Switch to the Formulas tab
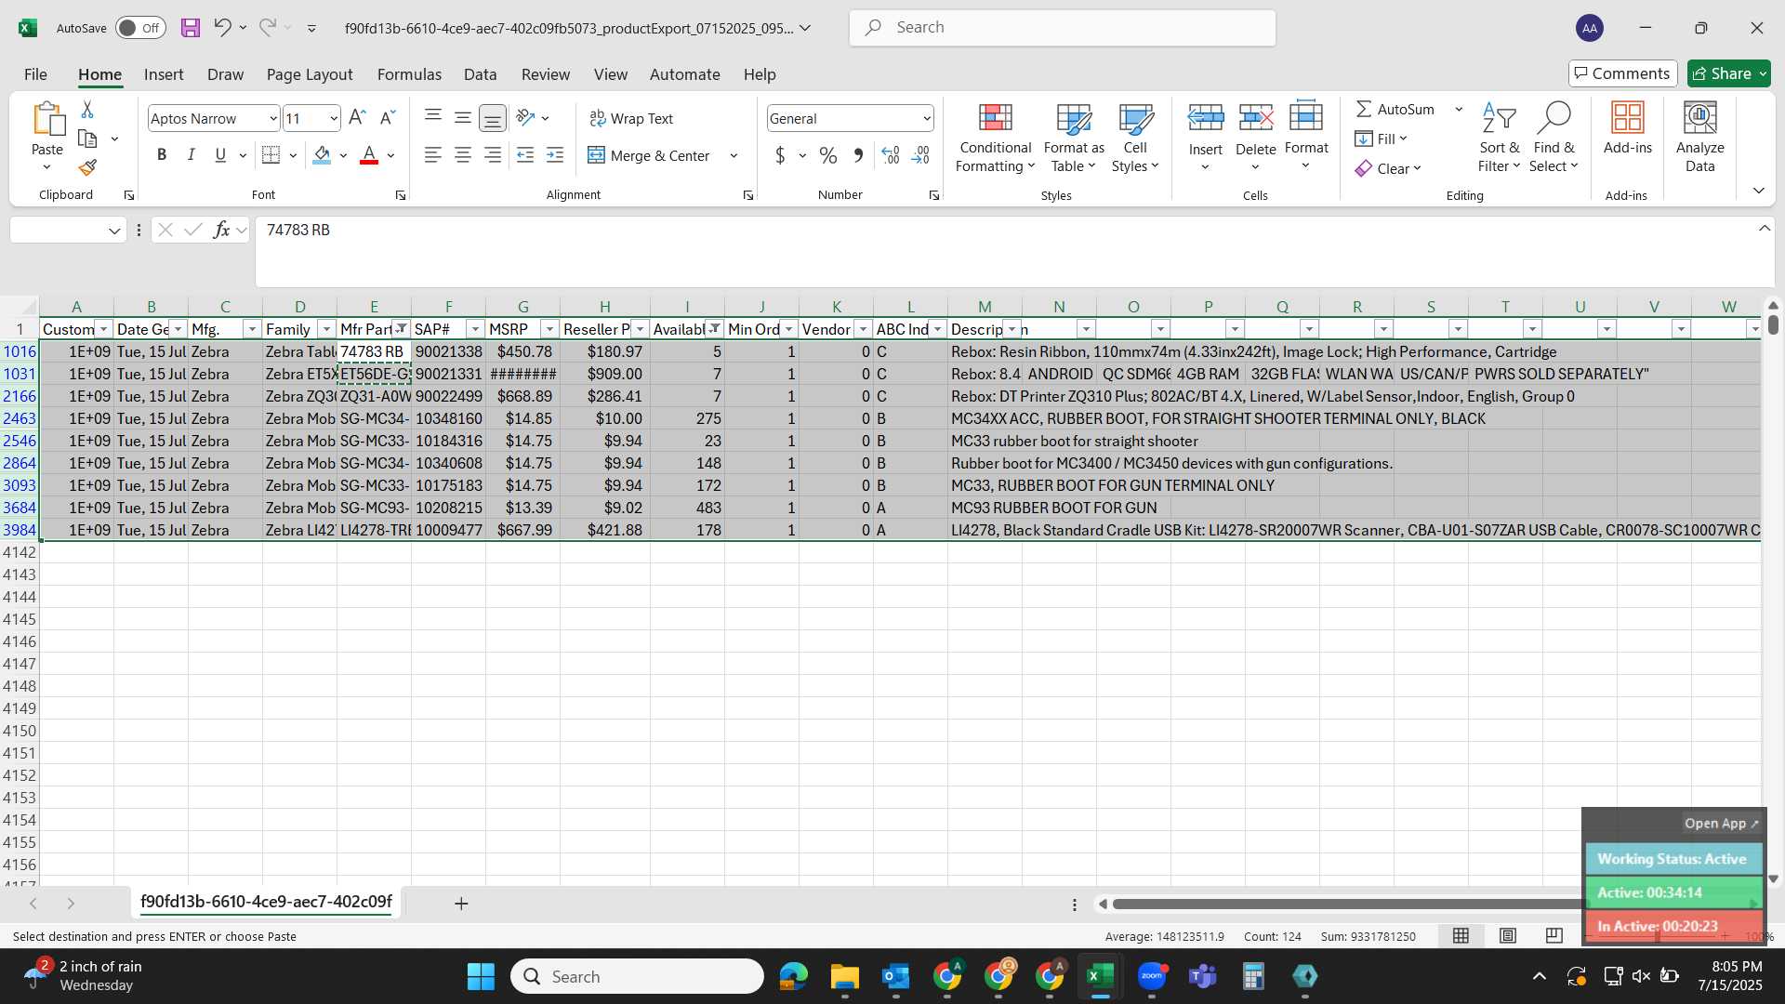The image size is (1785, 1004). coord(409,74)
